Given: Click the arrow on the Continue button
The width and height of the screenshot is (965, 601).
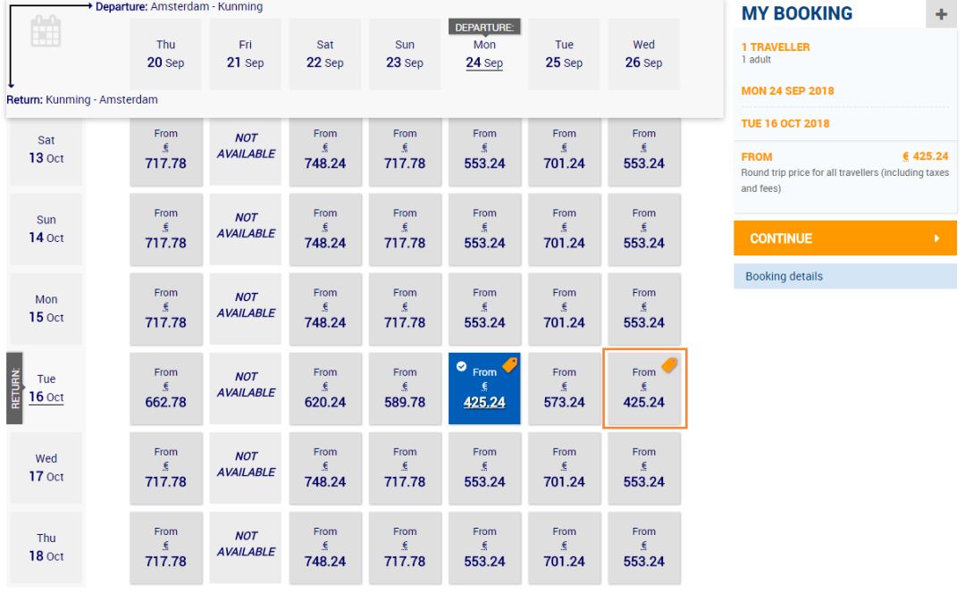Looking at the screenshot, I should [x=936, y=238].
